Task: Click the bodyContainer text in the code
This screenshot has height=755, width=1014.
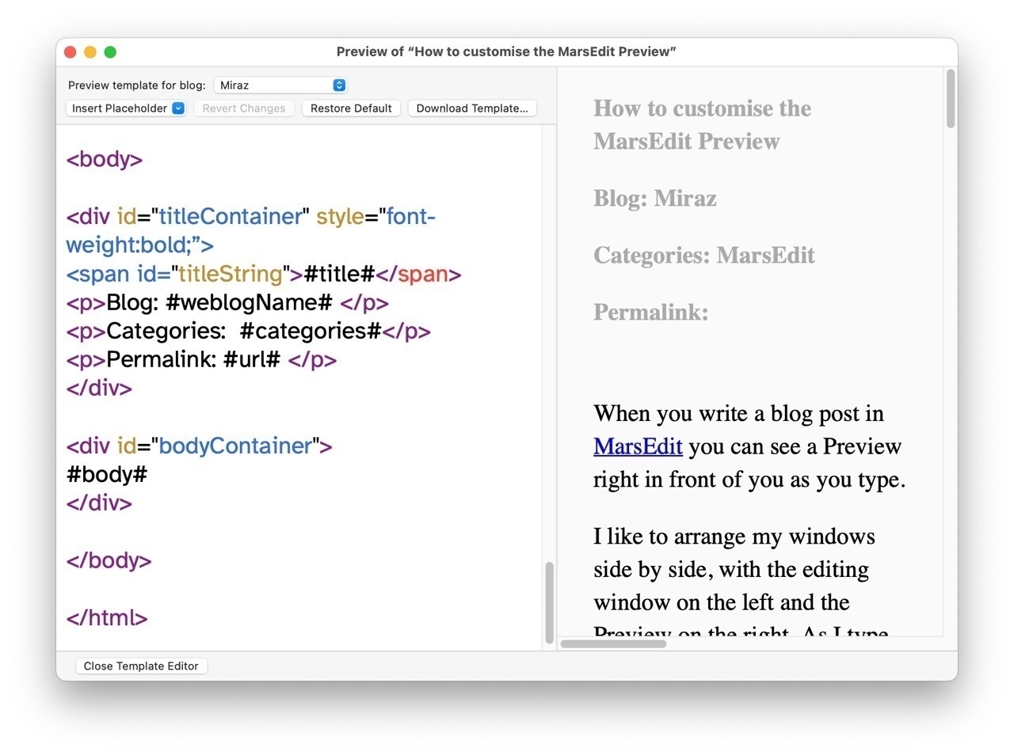Action: pos(235,446)
